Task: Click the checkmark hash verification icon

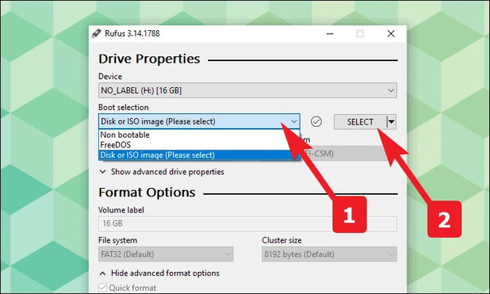Action: (x=316, y=121)
